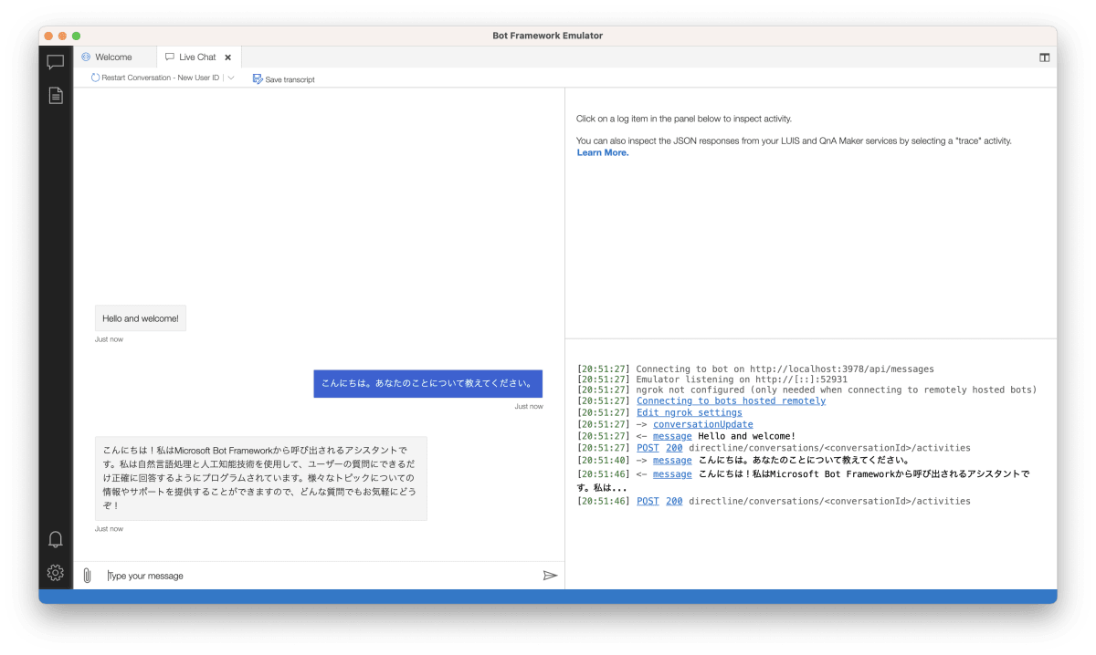Click the Live Chat tab speech bubble icon
The height and width of the screenshot is (655, 1096).
(169, 57)
